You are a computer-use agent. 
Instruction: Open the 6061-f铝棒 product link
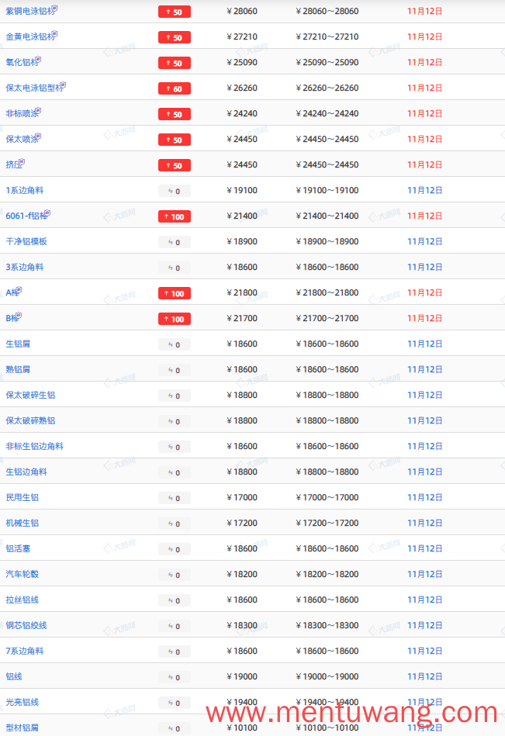[x=26, y=216]
